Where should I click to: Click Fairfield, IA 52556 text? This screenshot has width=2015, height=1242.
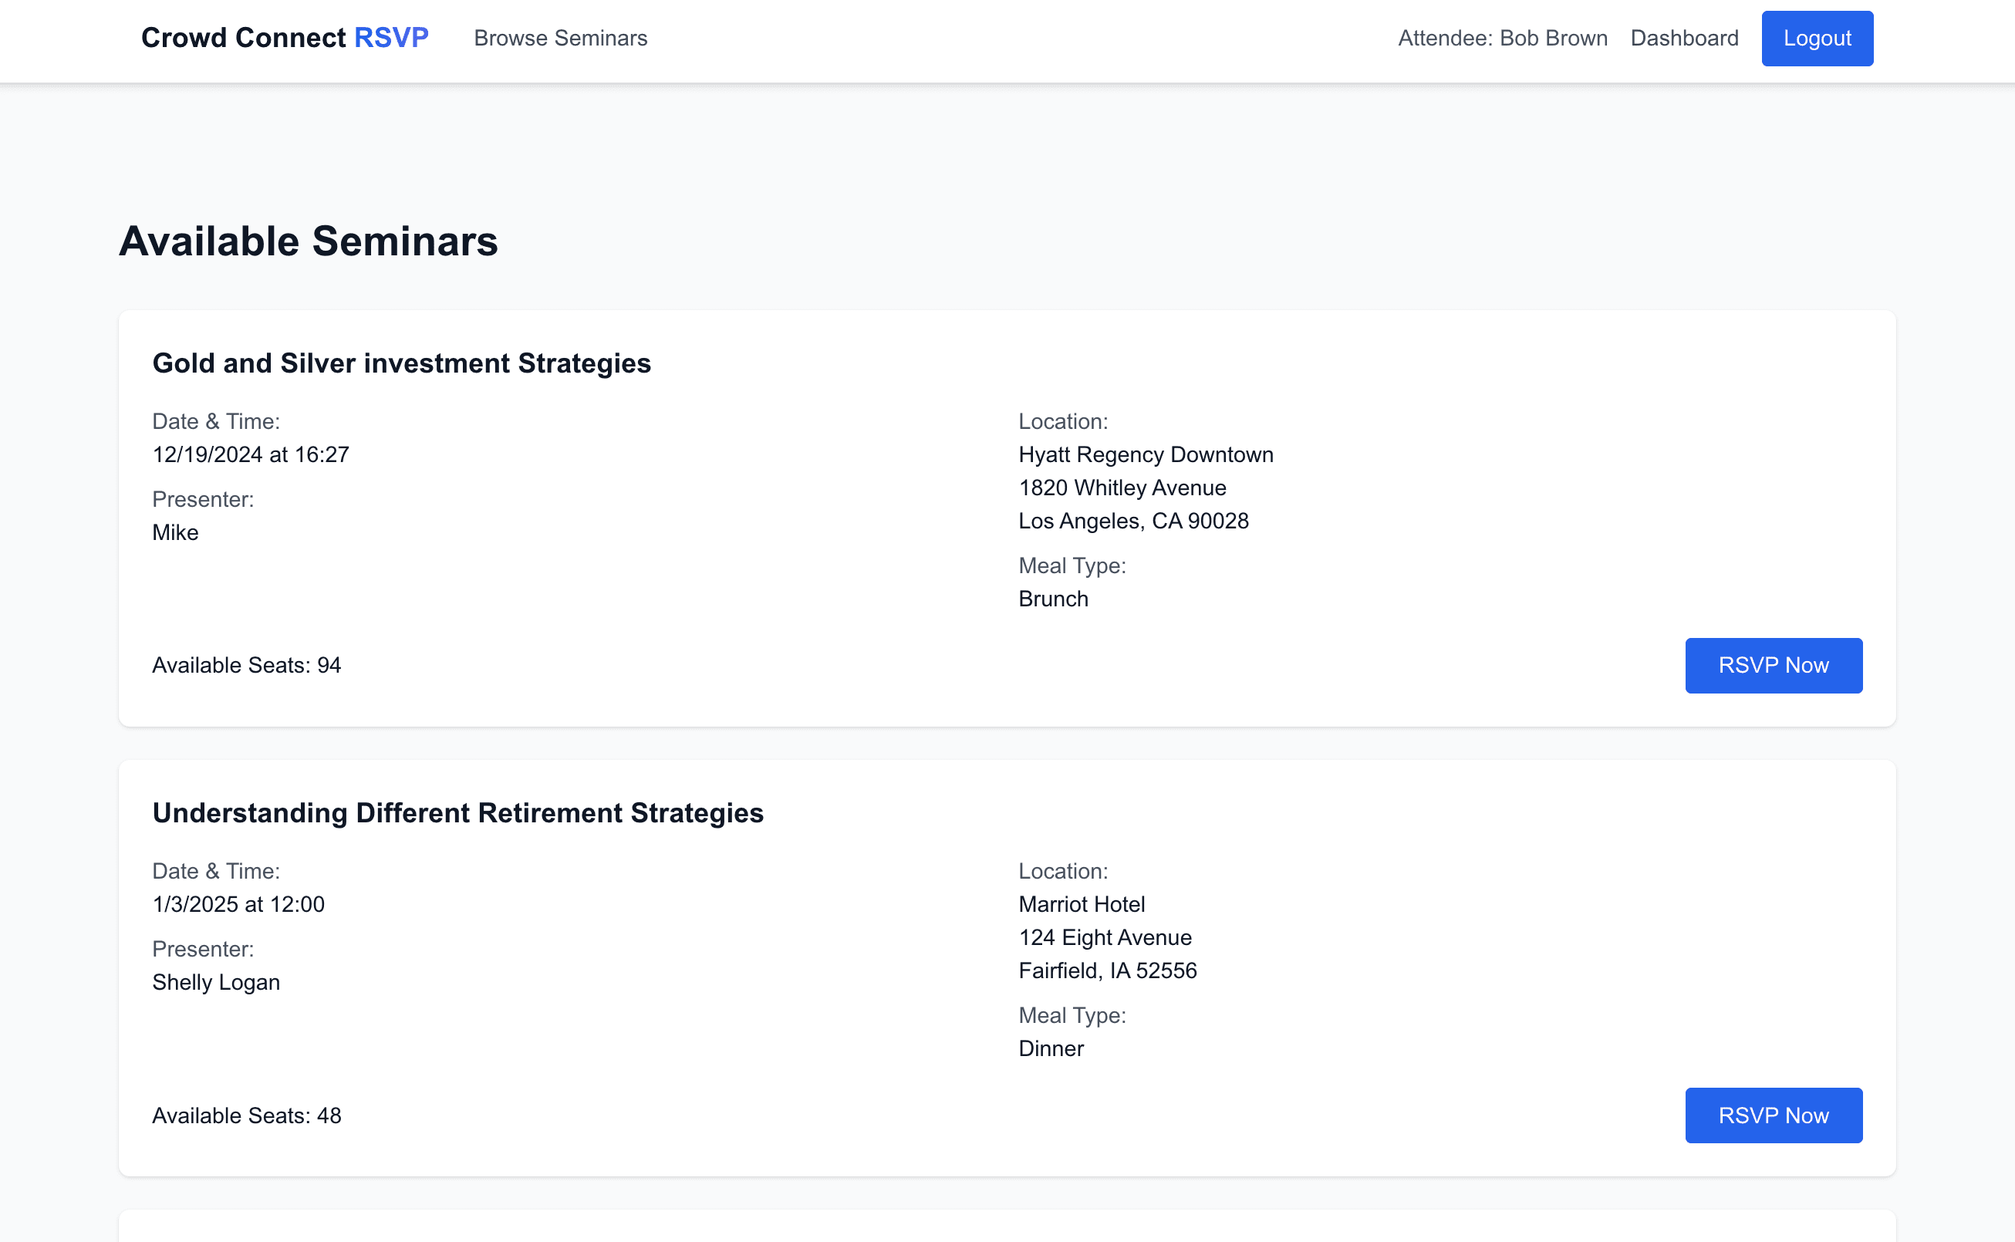pyautogui.click(x=1107, y=971)
